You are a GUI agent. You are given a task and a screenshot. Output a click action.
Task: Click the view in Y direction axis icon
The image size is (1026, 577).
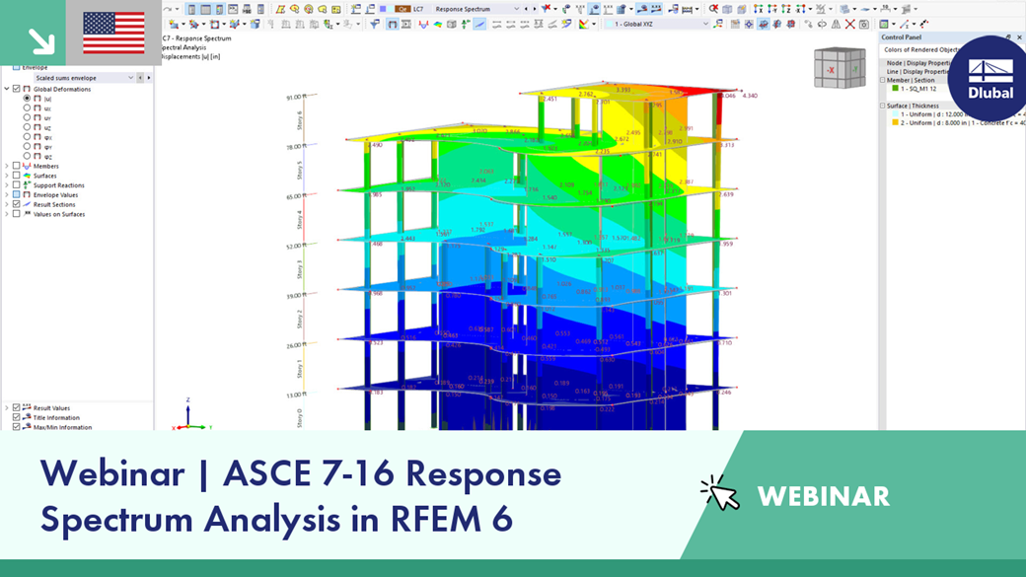point(772,9)
